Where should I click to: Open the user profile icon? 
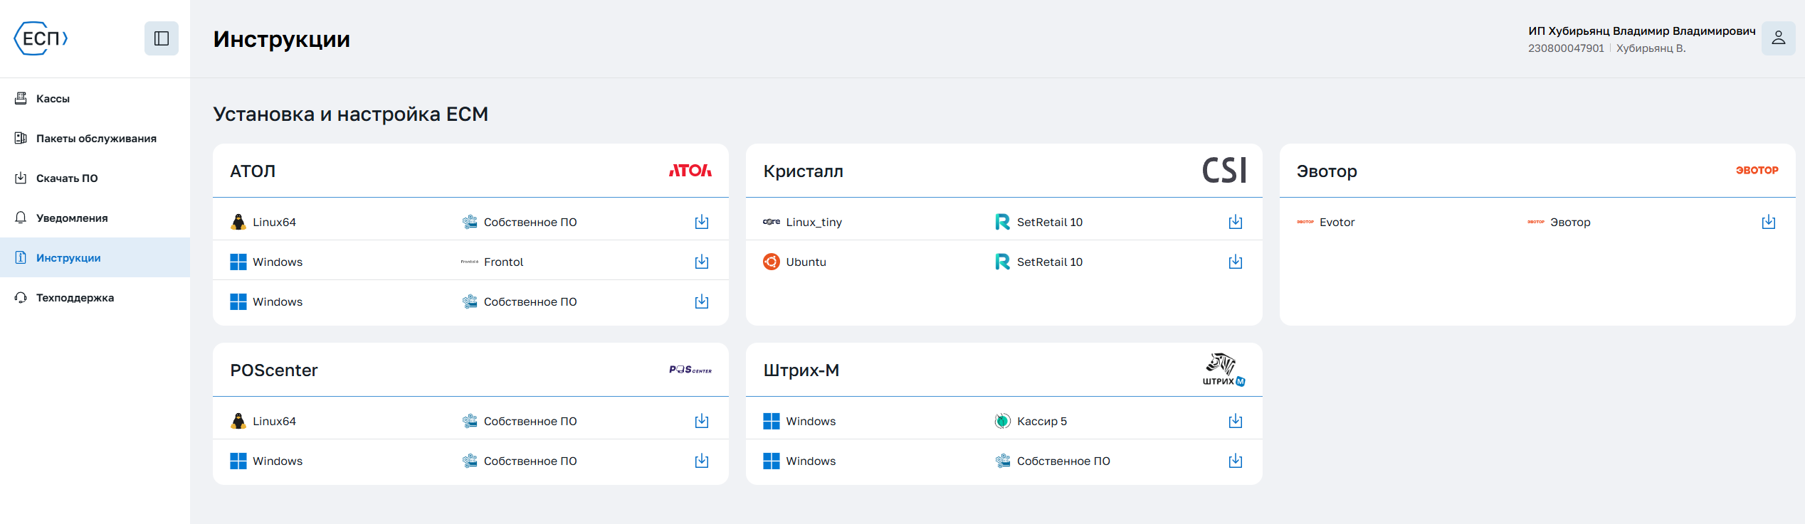click(x=1778, y=38)
